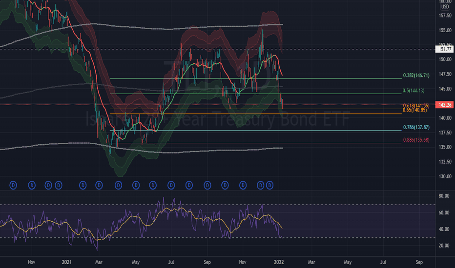Click the dividend marker above May 2021

tap(136, 185)
